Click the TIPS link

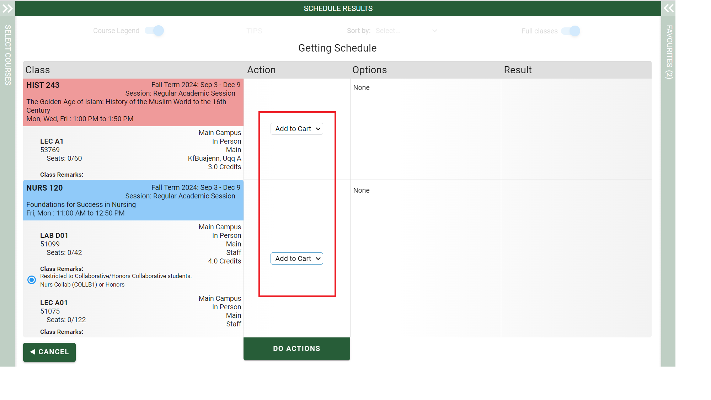coord(254,31)
